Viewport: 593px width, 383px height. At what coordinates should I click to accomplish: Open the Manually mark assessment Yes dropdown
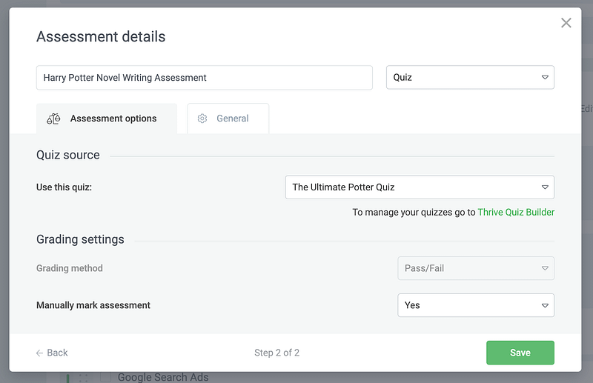(x=476, y=305)
